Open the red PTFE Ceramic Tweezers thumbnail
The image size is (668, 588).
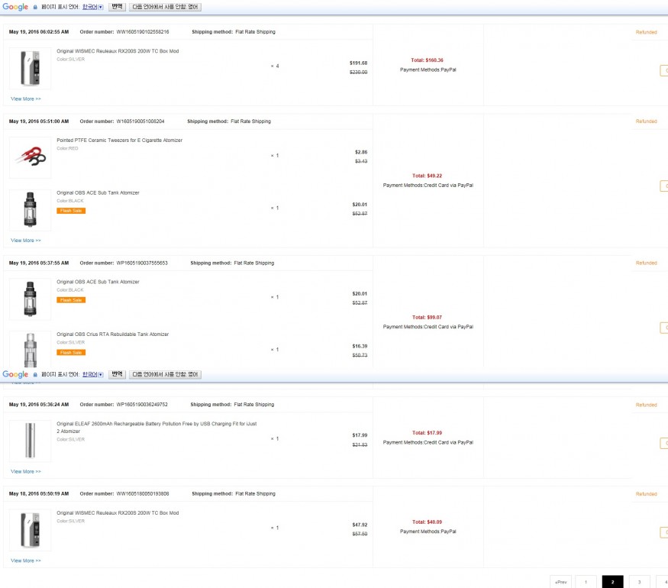(x=31, y=157)
